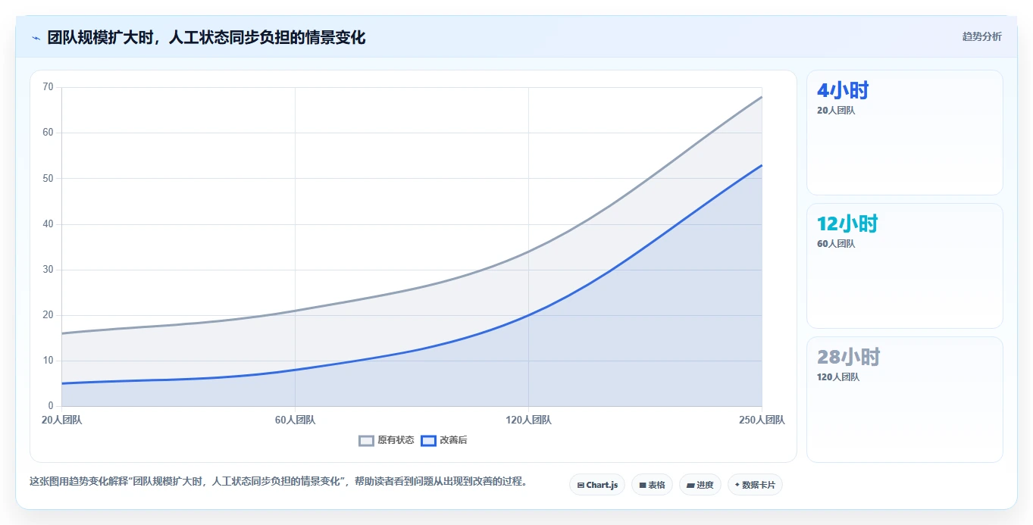Click 60人团队 label in second card

[836, 244]
